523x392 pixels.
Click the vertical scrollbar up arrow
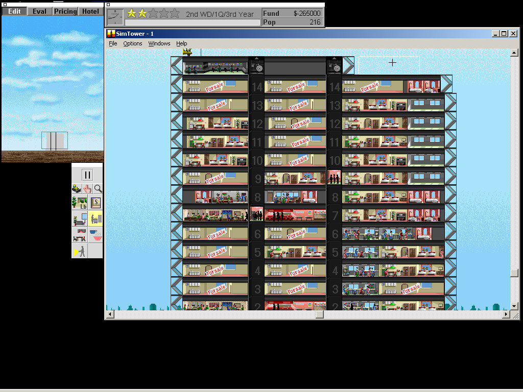click(x=514, y=53)
